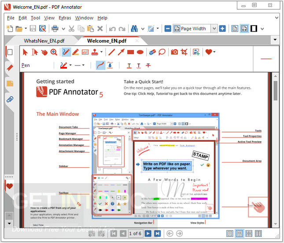This screenshot has height=243, width=284.
Task: Select the Zoom magnifier tool
Action: click(54, 52)
